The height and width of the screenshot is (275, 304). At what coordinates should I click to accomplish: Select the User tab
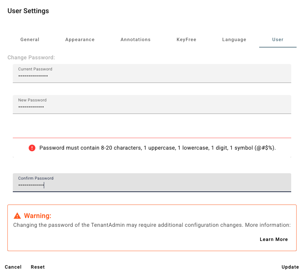(x=278, y=40)
